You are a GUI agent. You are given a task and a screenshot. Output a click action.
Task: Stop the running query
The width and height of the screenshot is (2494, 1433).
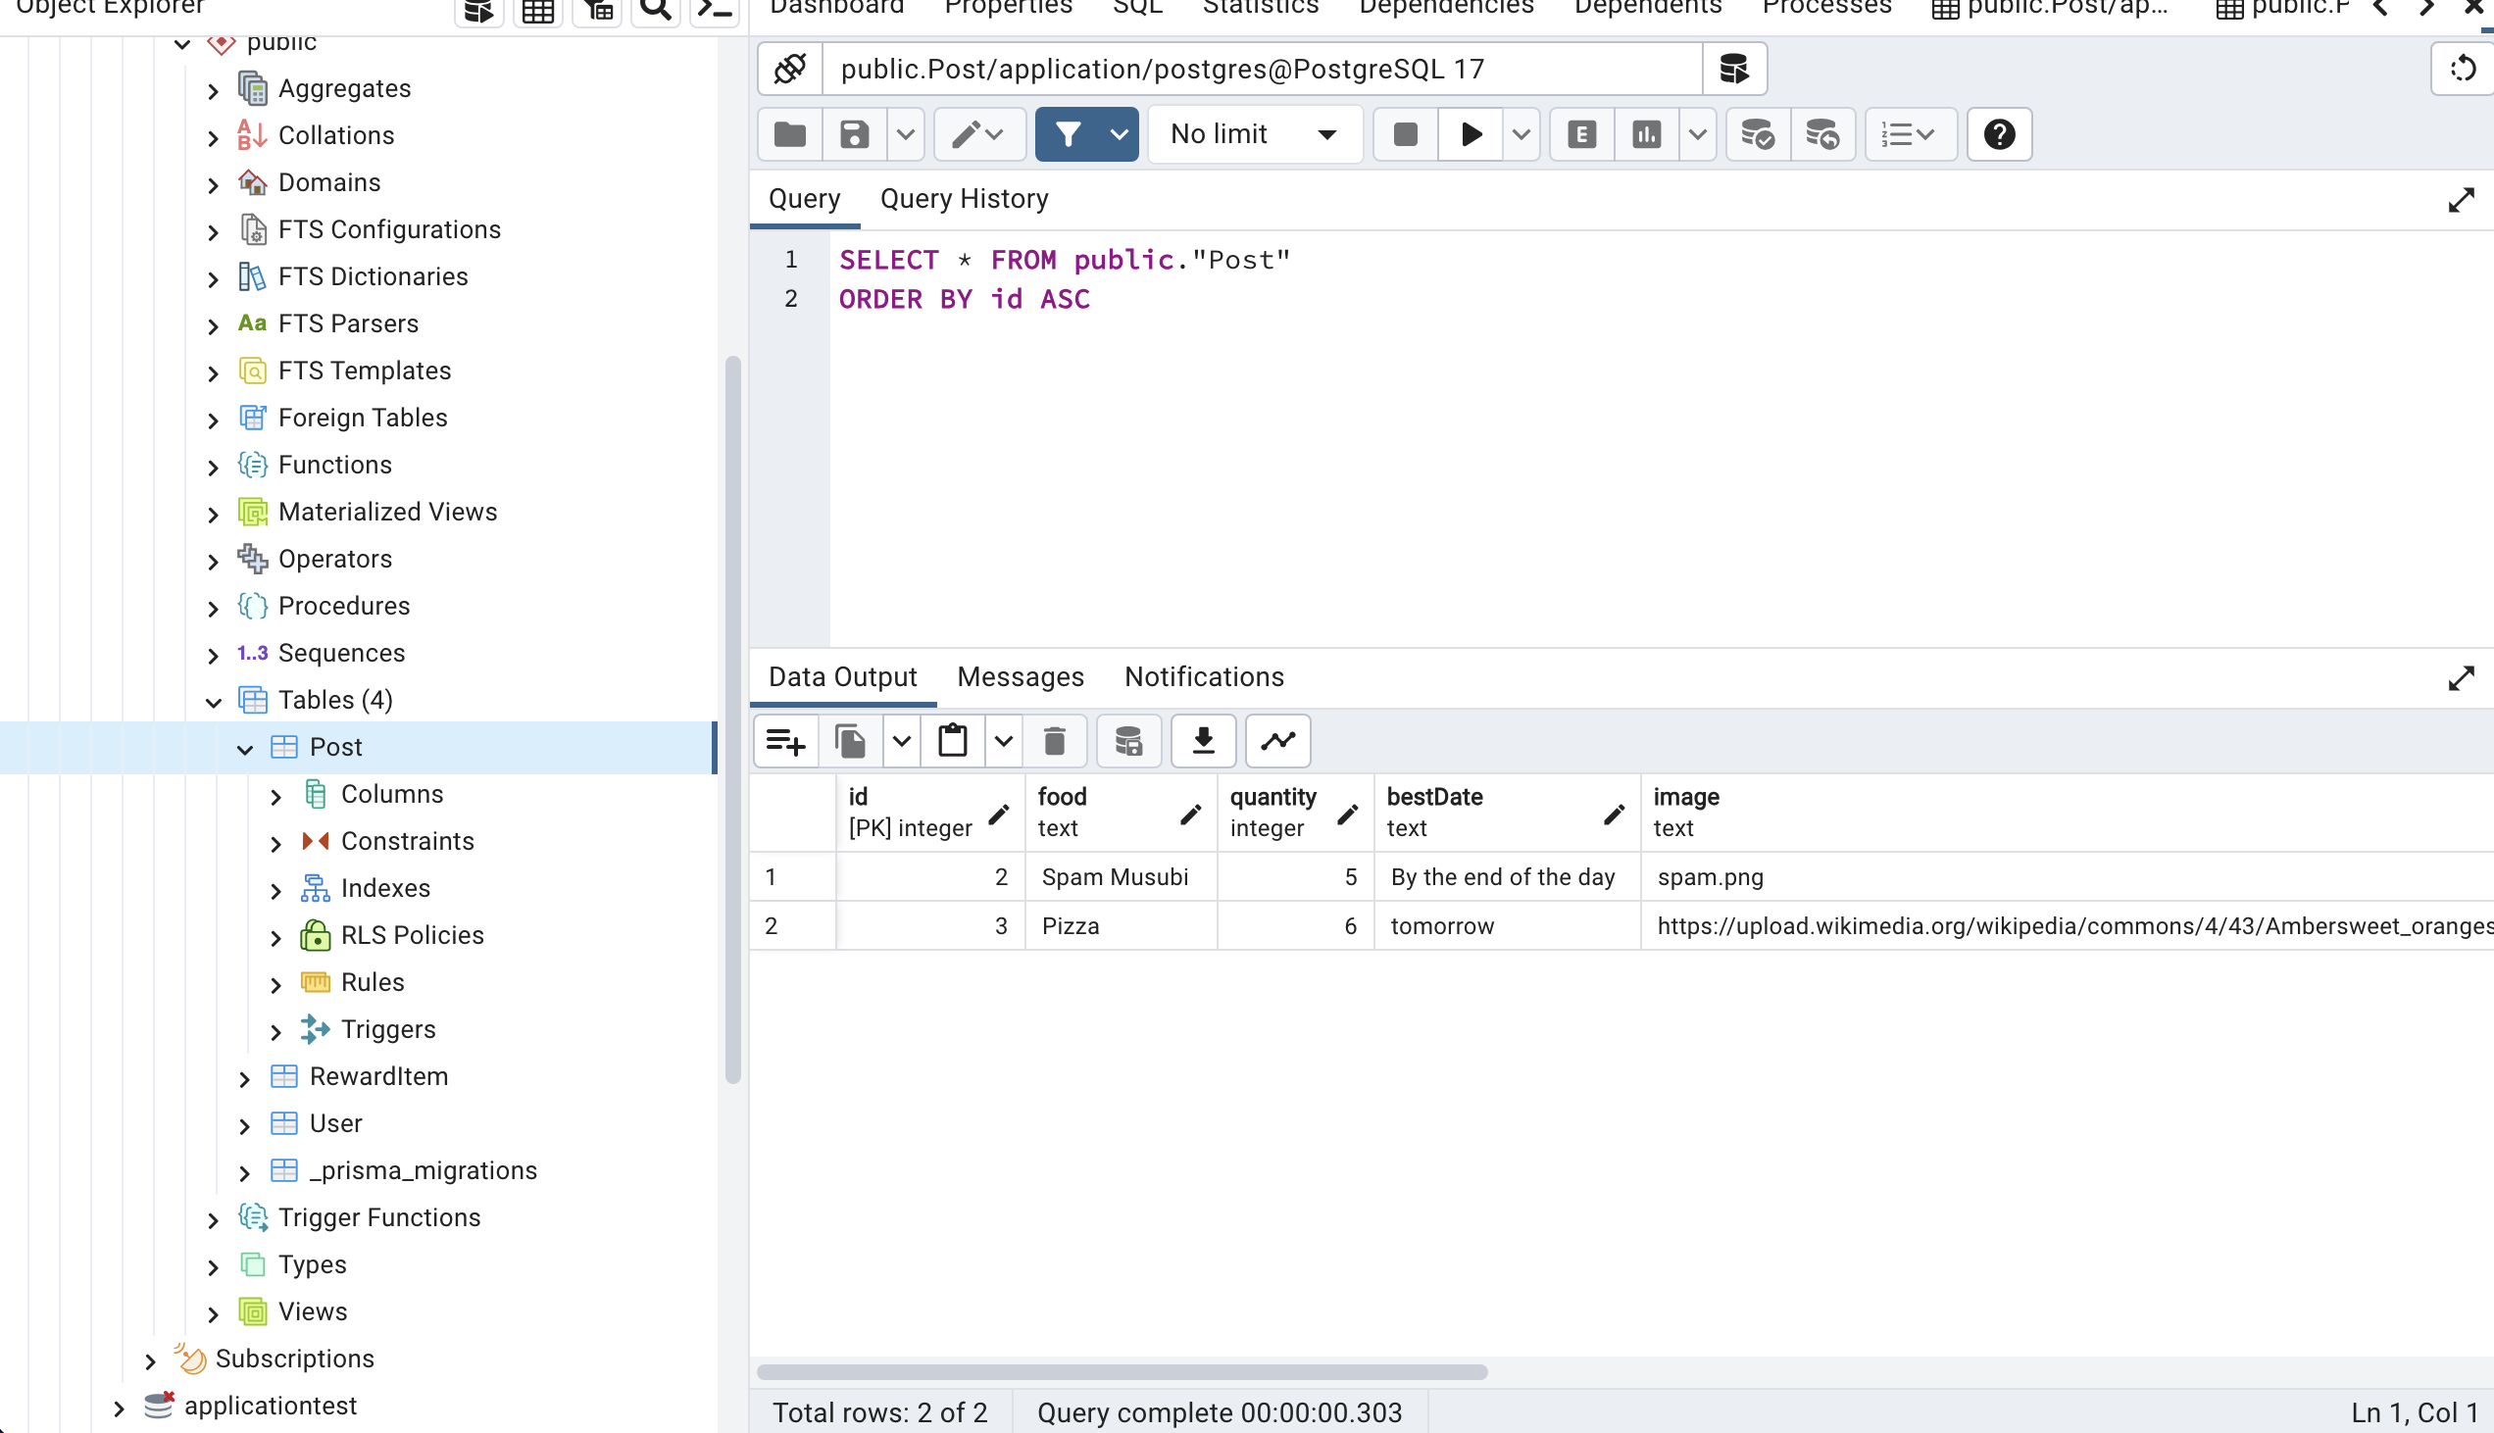point(1406,134)
